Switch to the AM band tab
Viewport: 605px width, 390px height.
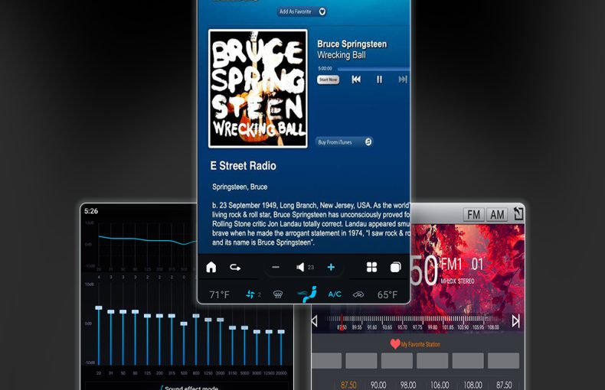pos(497,214)
